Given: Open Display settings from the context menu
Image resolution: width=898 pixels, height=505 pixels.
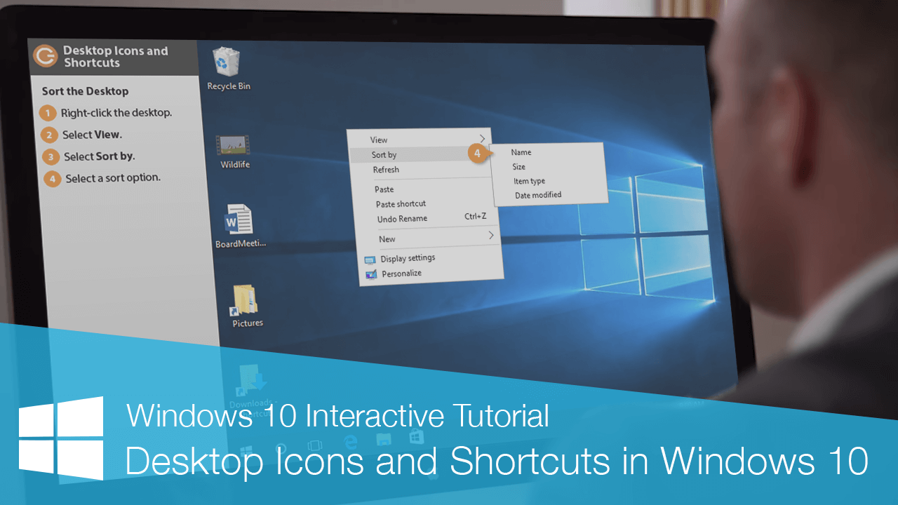Looking at the screenshot, I should (408, 258).
